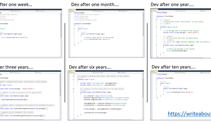
Task: Collapse the namespace ConsoleApp1 block in one-month editor
Action: (74, 23)
